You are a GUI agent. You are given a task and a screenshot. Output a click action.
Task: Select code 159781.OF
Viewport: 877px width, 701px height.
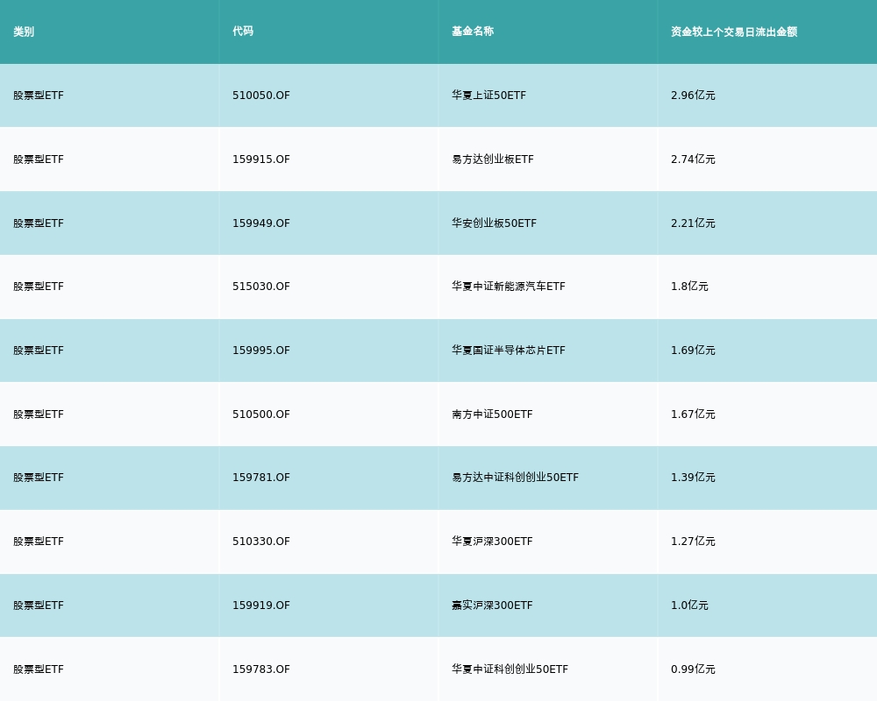point(261,478)
